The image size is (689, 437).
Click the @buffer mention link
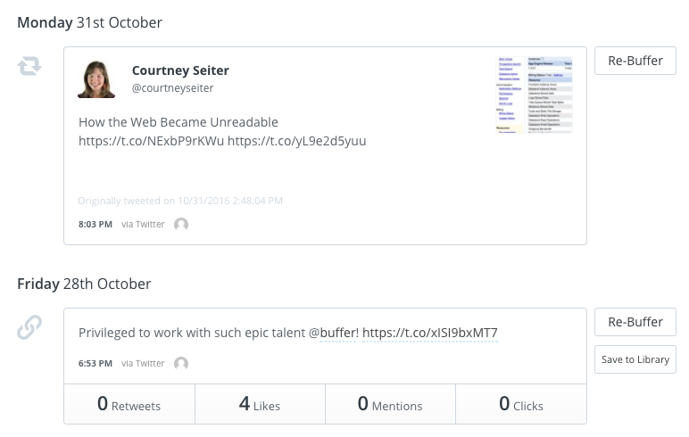(333, 333)
